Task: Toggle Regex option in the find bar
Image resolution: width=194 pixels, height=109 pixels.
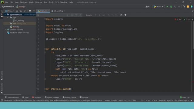Action: (x=80, y=15)
